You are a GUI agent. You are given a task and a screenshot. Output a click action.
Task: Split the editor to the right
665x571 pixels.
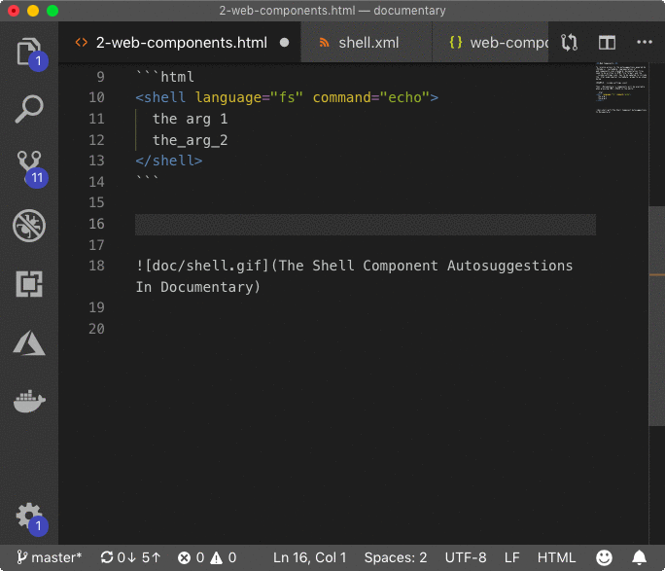607,43
